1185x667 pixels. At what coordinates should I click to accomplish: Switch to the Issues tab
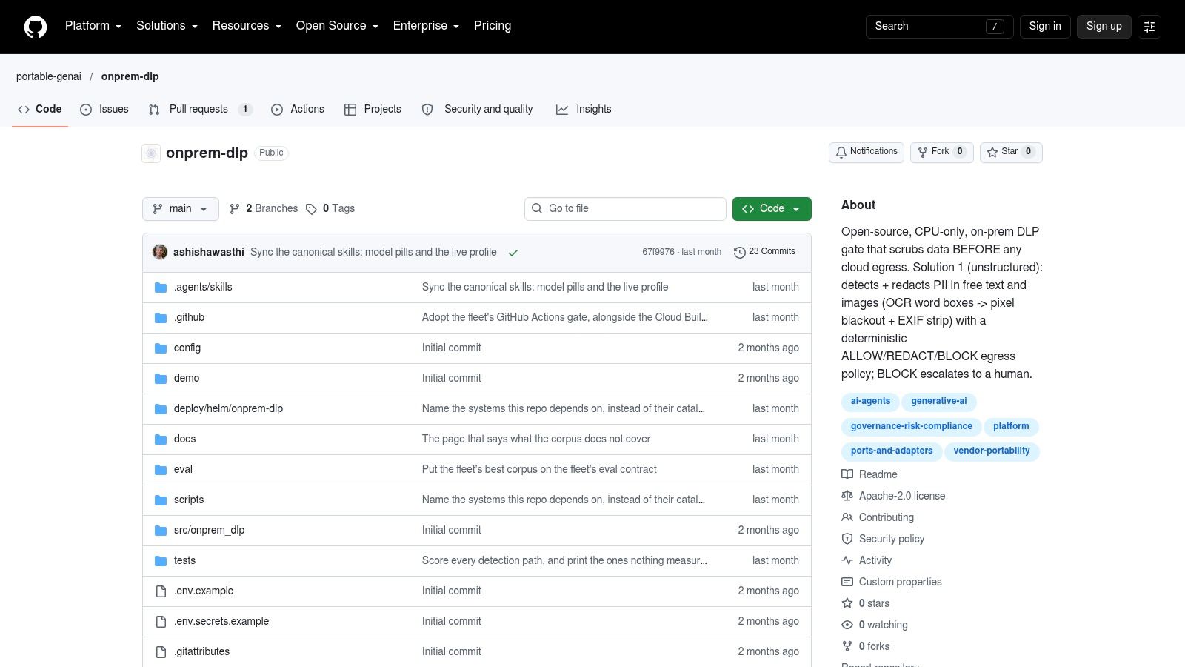(x=104, y=109)
